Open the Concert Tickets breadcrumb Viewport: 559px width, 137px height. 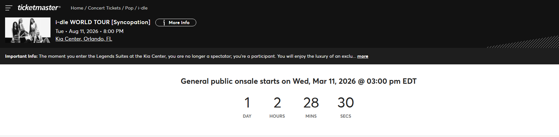click(x=104, y=8)
